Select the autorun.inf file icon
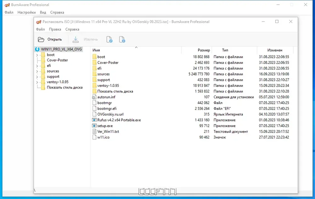The image size is (315, 199). click(x=94, y=97)
